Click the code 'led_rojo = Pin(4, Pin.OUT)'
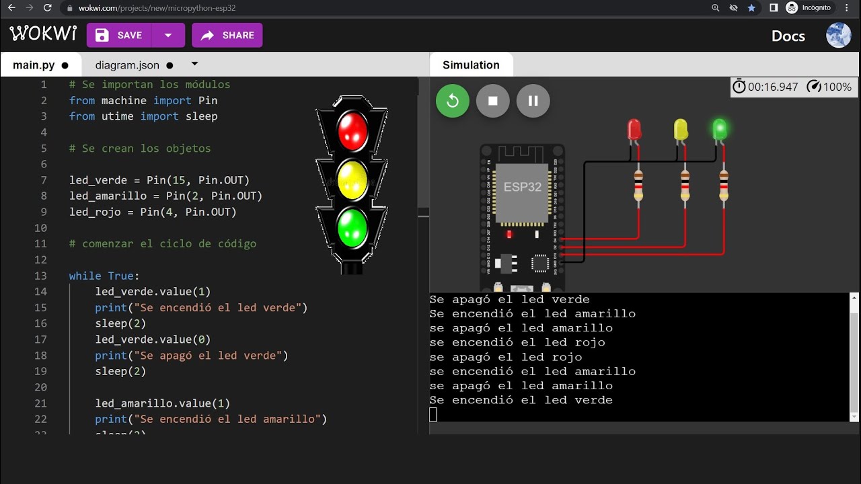This screenshot has width=861, height=484. (153, 212)
